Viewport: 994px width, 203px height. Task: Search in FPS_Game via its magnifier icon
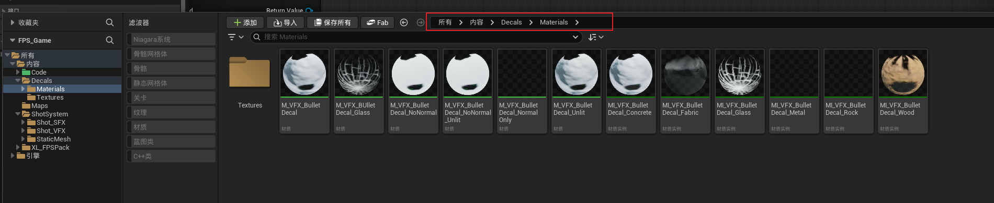point(110,40)
